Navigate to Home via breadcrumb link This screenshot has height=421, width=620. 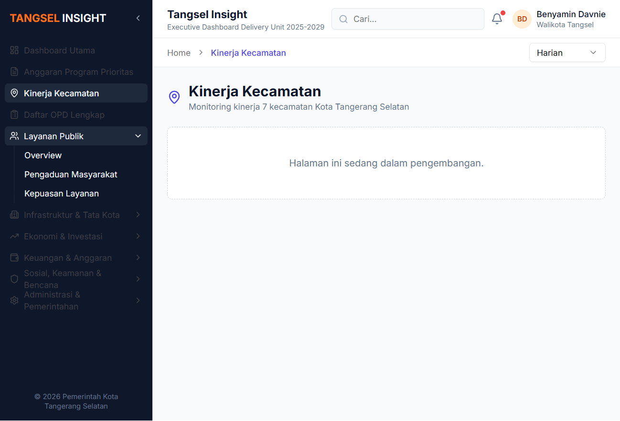point(179,52)
